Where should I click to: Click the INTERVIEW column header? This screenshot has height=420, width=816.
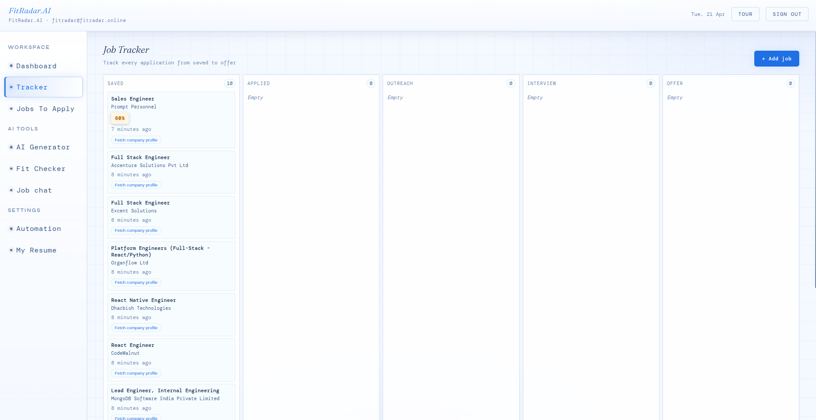click(x=541, y=83)
